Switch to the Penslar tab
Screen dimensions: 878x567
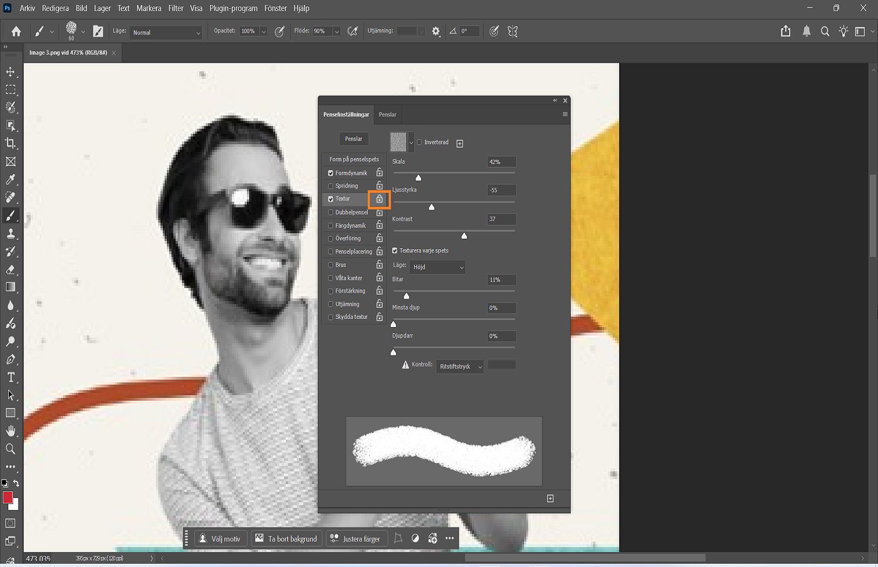387,115
